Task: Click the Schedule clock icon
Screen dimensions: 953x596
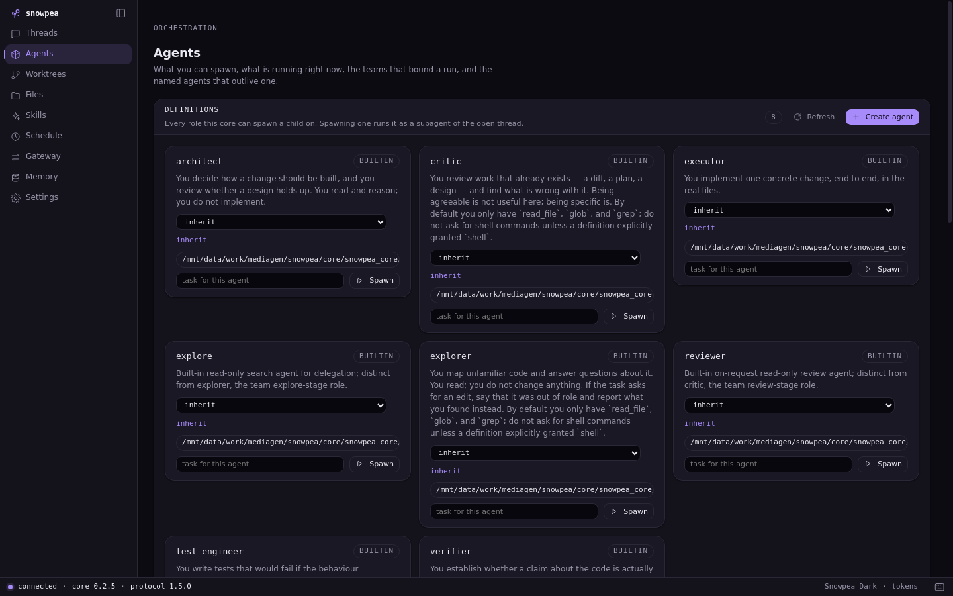Action: pyautogui.click(x=16, y=136)
